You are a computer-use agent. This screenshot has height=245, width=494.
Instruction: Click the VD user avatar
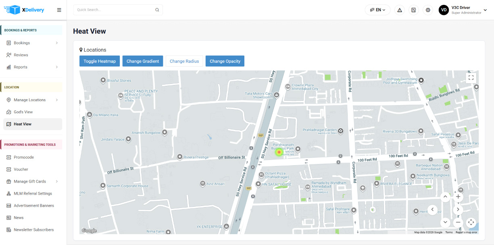coord(444,10)
